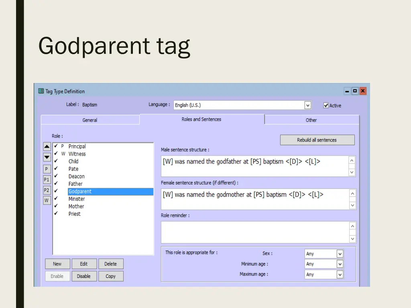This screenshot has width=411, height=308.
Task: Click the Disable button
Action: click(x=84, y=276)
